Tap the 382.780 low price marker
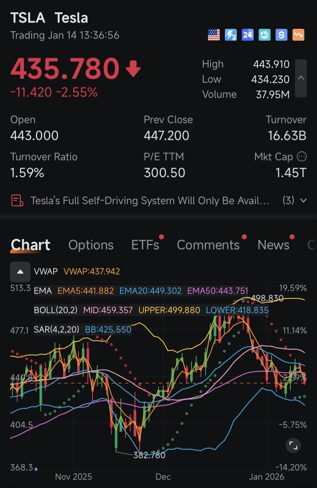The height and width of the screenshot is (488, 317). (x=149, y=455)
